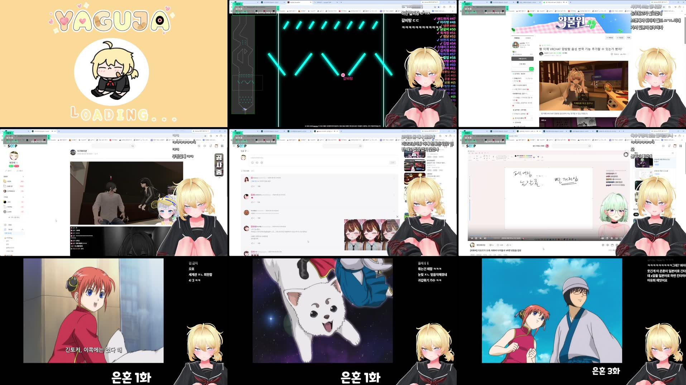Like the first comment with the thumbs-up icon
686x385 pixels.
click(252, 186)
